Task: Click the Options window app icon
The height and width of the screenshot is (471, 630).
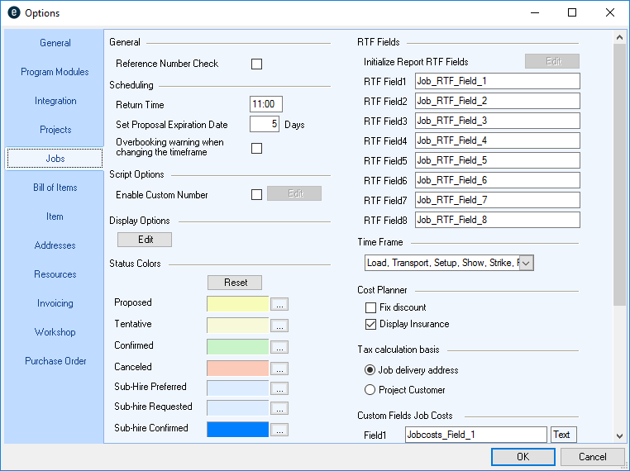Action: point(12,13)
